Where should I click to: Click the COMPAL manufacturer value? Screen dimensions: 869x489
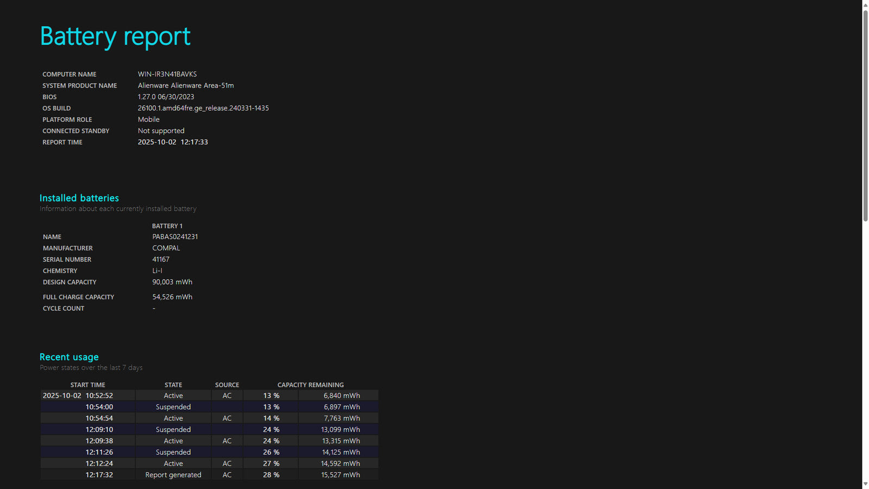point(166,248)
